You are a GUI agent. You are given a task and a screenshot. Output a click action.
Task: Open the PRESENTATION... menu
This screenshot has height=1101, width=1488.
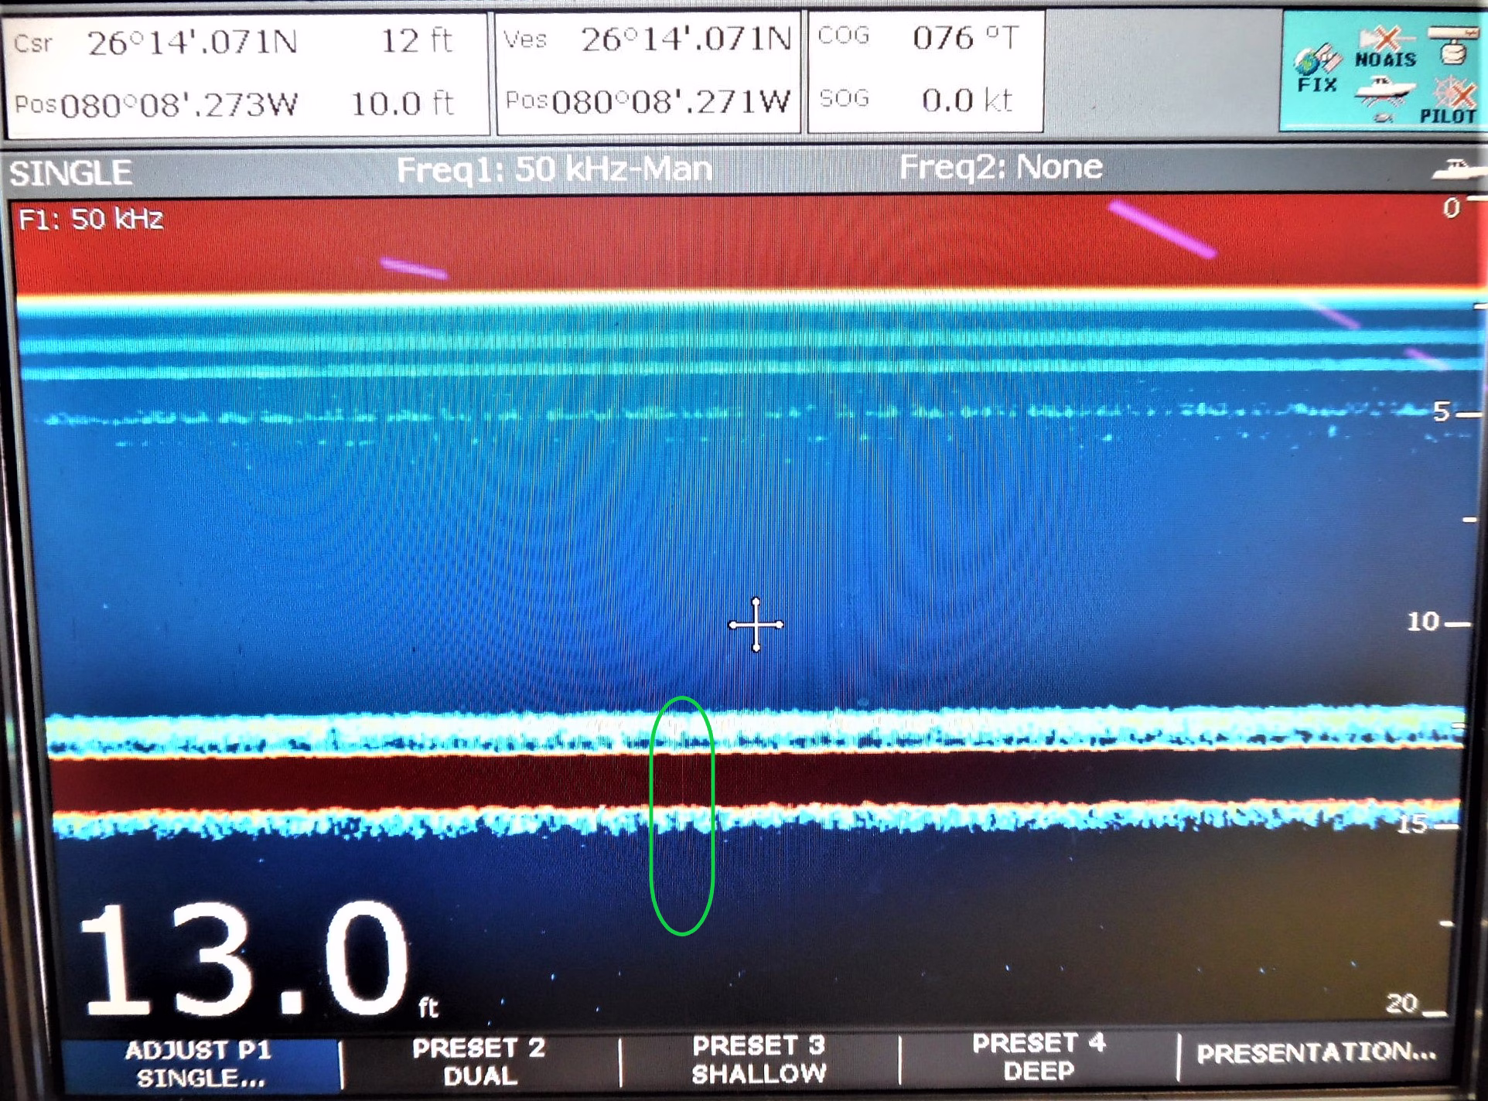pos(1316,1053)
